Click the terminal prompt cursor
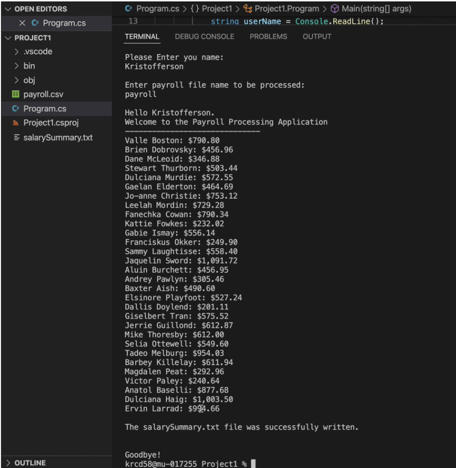456x468 pixels. (253, 464)
